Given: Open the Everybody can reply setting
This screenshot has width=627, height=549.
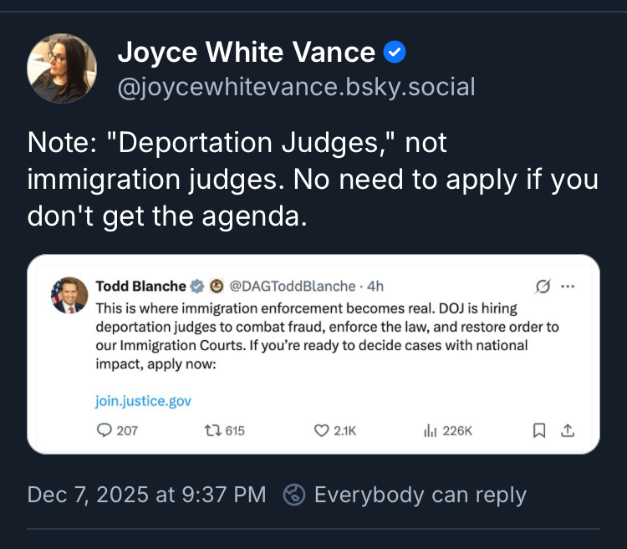Looking at the screenshot, I should click(420, 495).
